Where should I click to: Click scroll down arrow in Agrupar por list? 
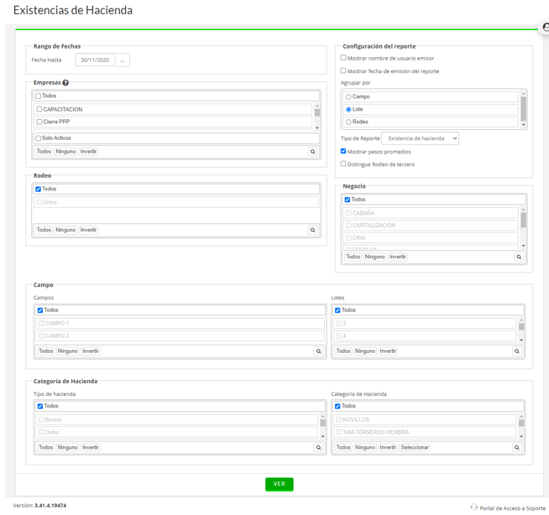coord(524,125)
